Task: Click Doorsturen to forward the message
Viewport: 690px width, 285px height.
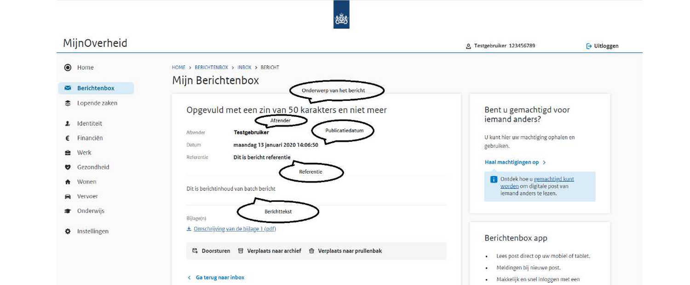Action: click(x=216, y=251)
